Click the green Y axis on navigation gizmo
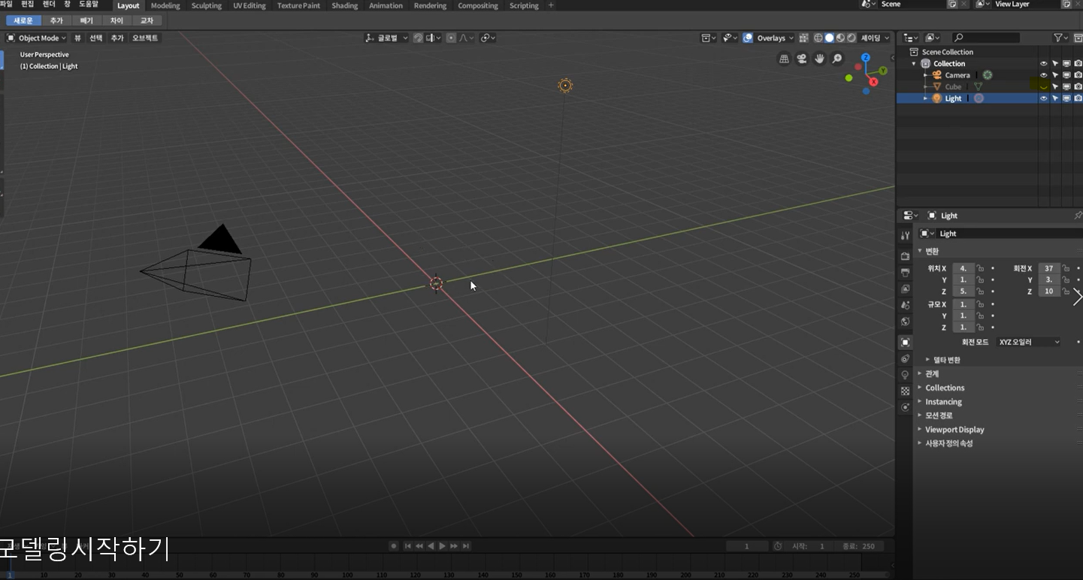Screen dimensions: 1083x580 tap(883, 71)
